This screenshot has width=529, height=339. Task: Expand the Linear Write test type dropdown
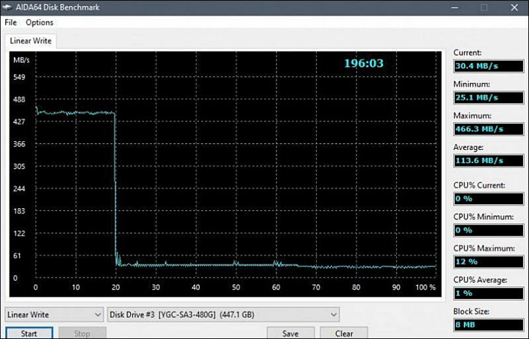[54, 315]
